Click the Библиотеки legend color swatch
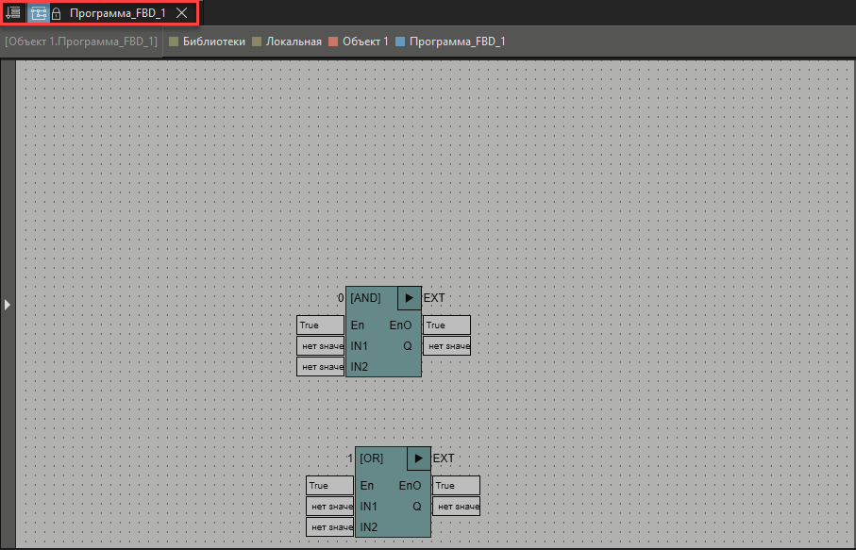 pos(174,42)
